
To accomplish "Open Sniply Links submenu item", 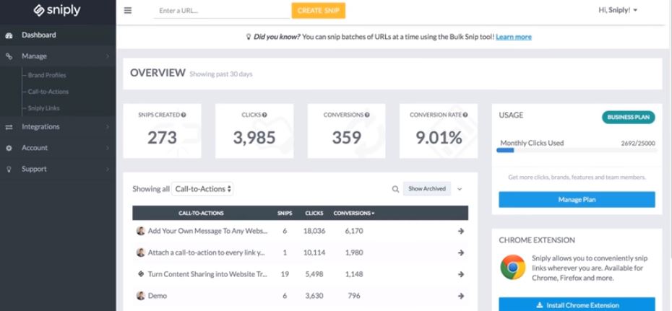I will coord(43,108).
